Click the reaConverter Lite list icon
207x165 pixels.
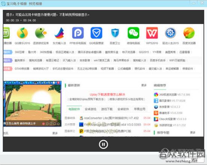81,118
